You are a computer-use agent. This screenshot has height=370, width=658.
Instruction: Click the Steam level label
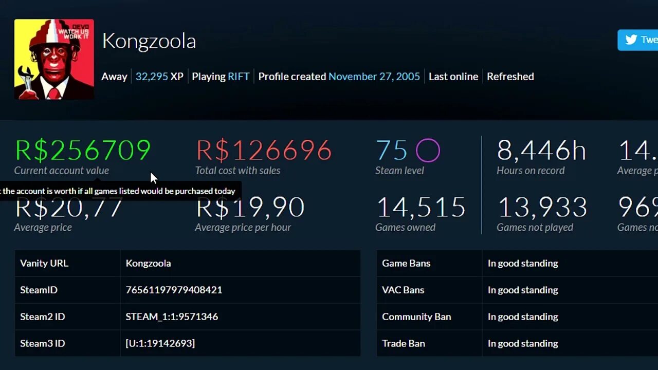[x=399, y=171]
